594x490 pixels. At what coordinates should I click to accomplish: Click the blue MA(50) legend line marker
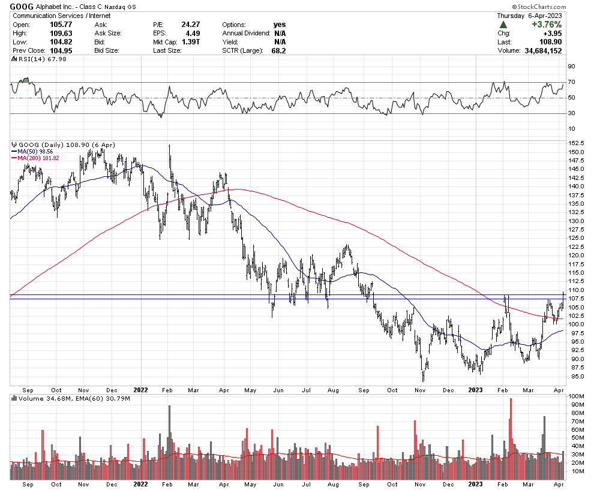14,152
